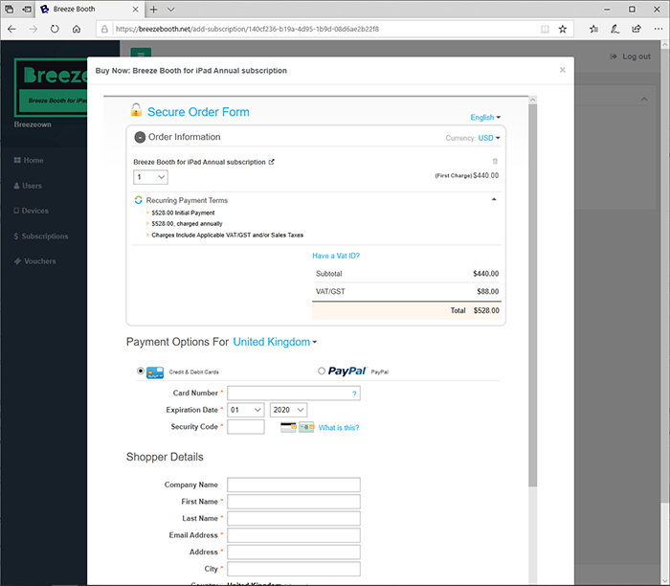Click inside the Email Address field
The image size is (670, 586).
click(x=294, y=535)
